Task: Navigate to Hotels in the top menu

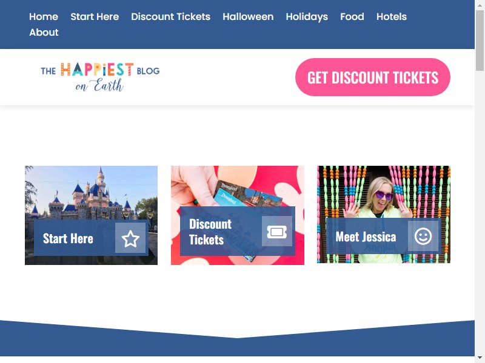Action: click(x=392, y=17)
